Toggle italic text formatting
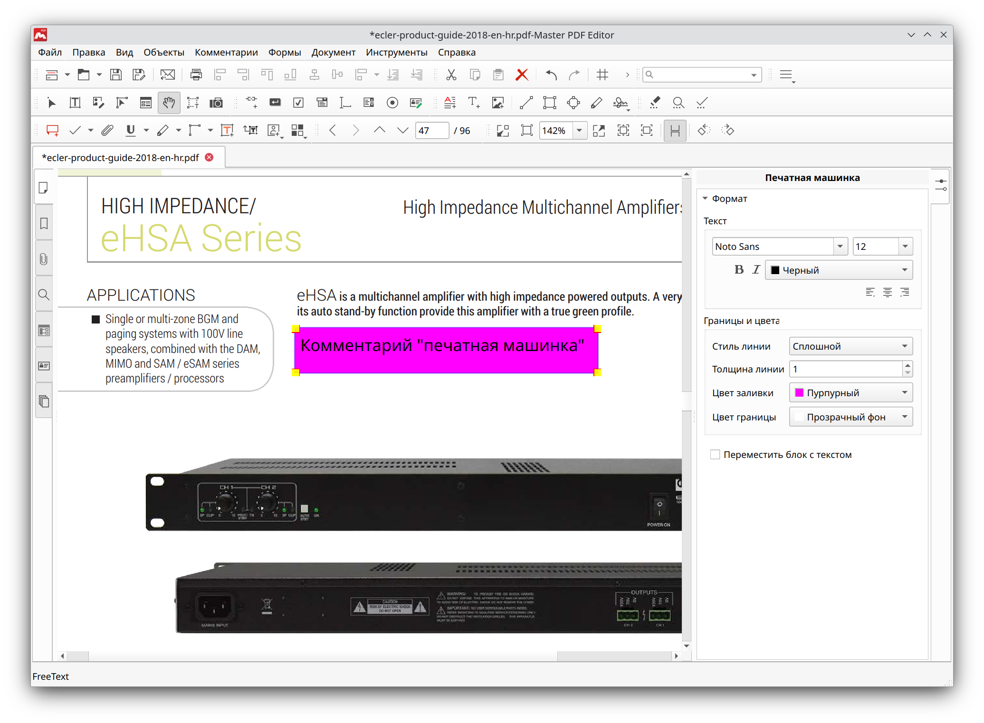 (x=756, y=270)
